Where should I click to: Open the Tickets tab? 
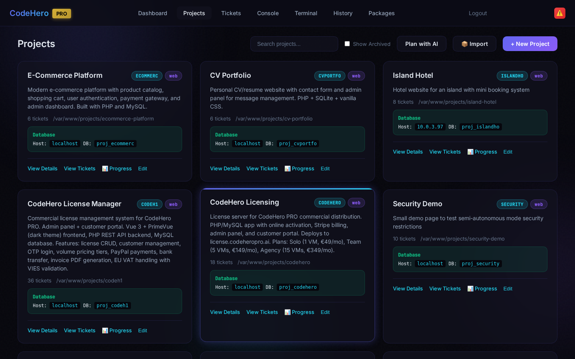point(231,13)
